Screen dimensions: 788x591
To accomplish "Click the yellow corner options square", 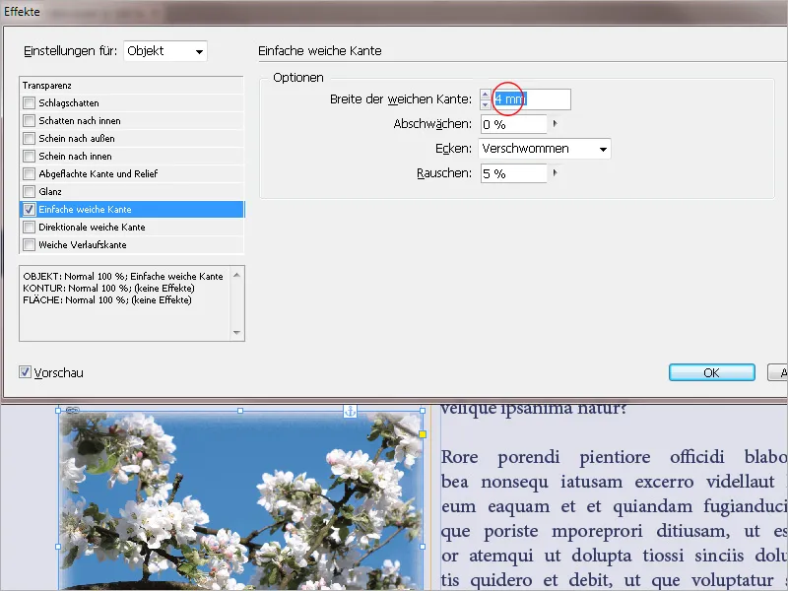I will (423, 434).
